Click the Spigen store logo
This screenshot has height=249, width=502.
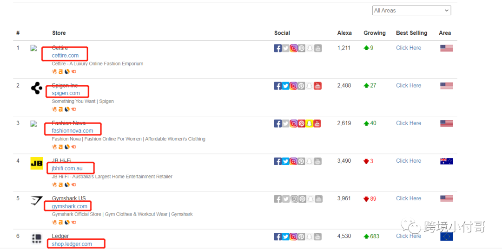click(37, 88)
